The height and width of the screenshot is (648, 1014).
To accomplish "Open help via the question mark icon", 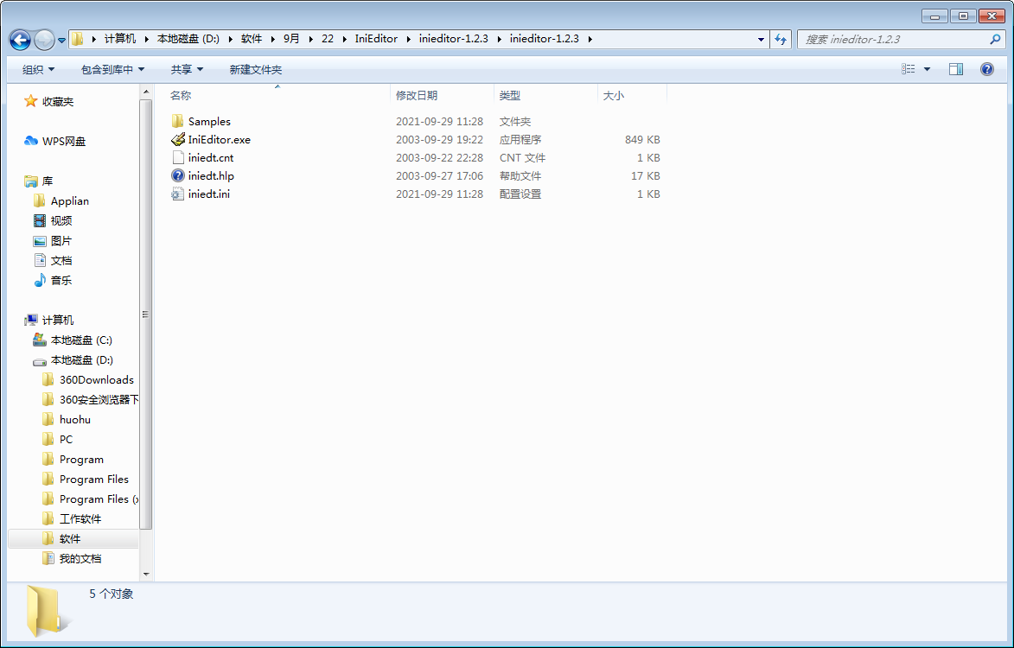I will [x=987, y=69].
